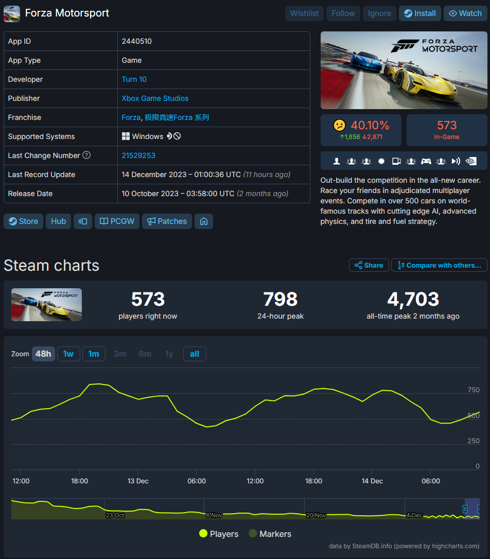Toggle the Markers series in legend
The height and width of the screenshot is (559, 490).
coord(270,534)
